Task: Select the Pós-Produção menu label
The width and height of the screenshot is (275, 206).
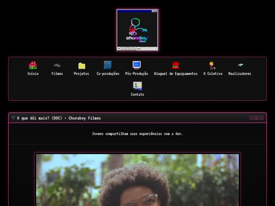Action: 136,74
